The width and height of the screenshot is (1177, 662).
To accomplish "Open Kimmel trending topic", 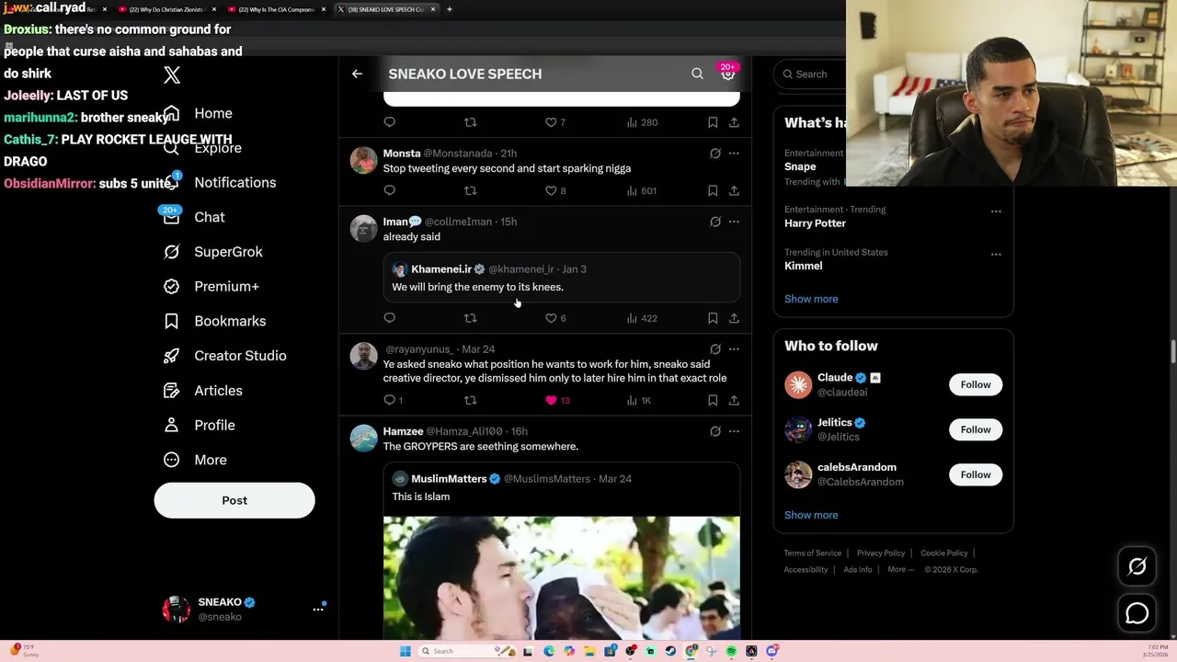I will pyautogui.click(x=803, y=266).
